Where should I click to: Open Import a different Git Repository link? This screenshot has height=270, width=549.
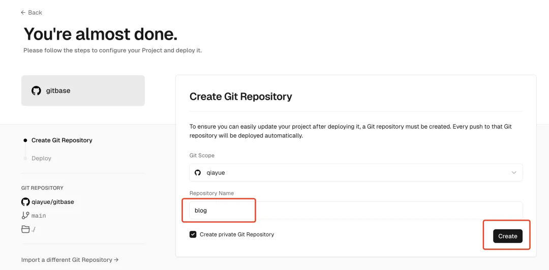coord(70,260)
